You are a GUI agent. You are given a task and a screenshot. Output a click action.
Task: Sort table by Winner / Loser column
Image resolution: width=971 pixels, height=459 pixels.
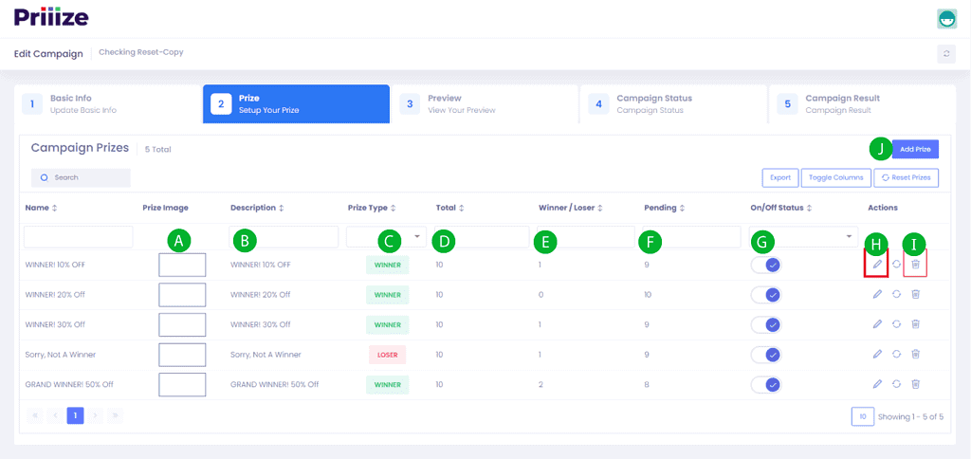pos(571,208)
